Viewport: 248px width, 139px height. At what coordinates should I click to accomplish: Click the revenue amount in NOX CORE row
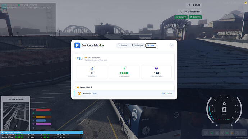[x=169, y=94]
